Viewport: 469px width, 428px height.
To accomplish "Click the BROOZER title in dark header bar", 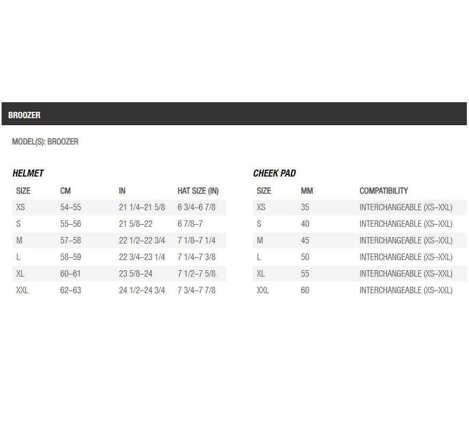I will click(x=24, y=115).
